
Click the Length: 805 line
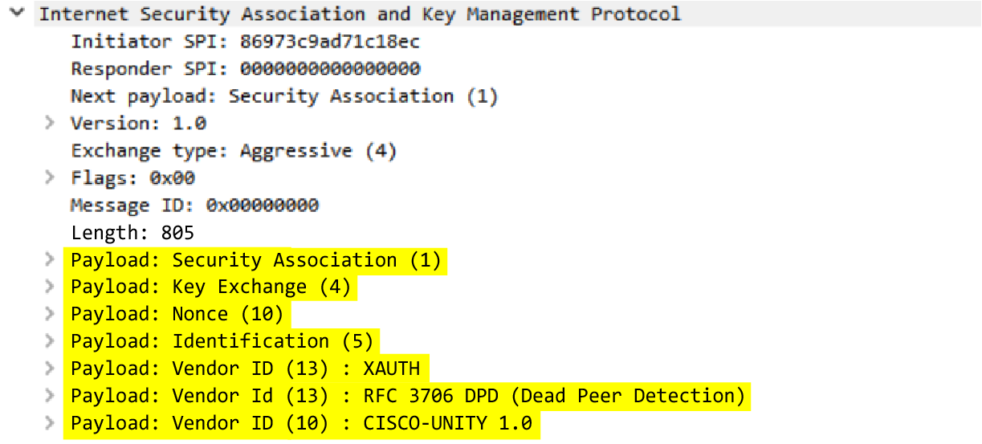[x=132, y=233]
